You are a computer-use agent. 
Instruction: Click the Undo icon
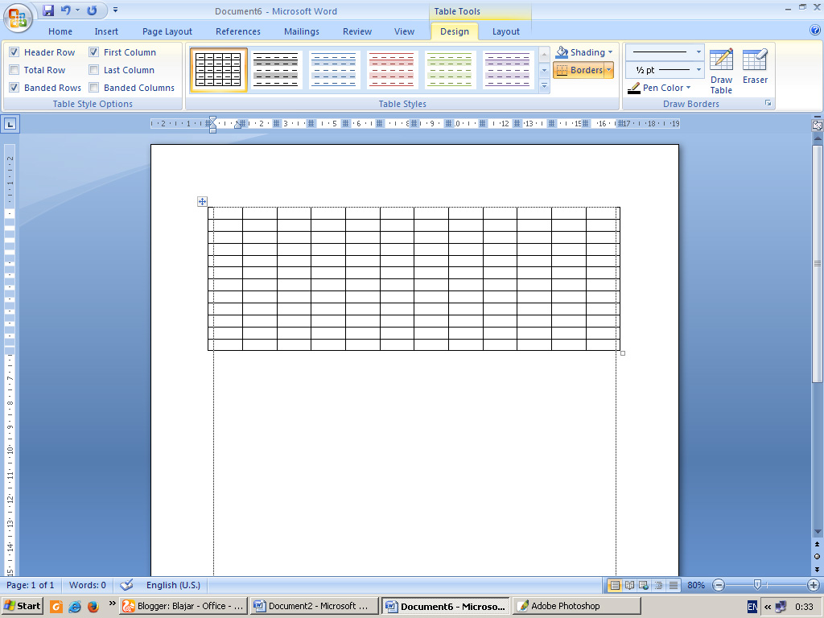[67, 9]
